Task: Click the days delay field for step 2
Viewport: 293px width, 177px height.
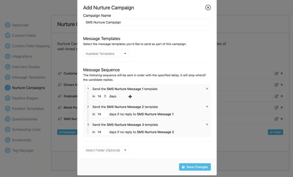Action: click(102, 114)
